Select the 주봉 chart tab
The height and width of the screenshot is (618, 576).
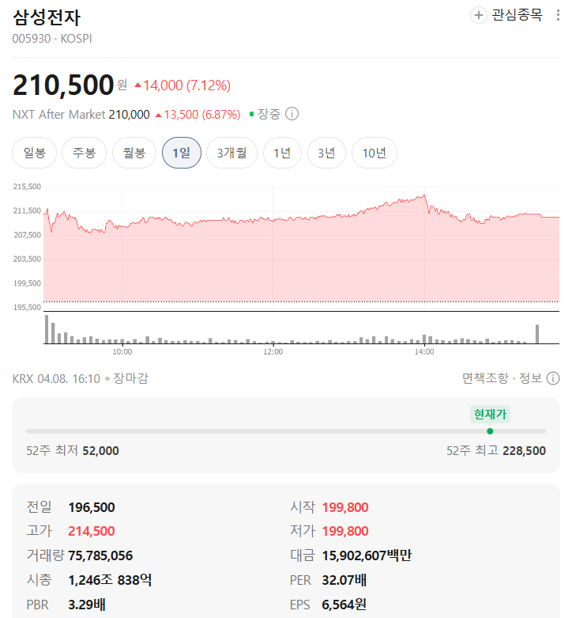point(84,153)
